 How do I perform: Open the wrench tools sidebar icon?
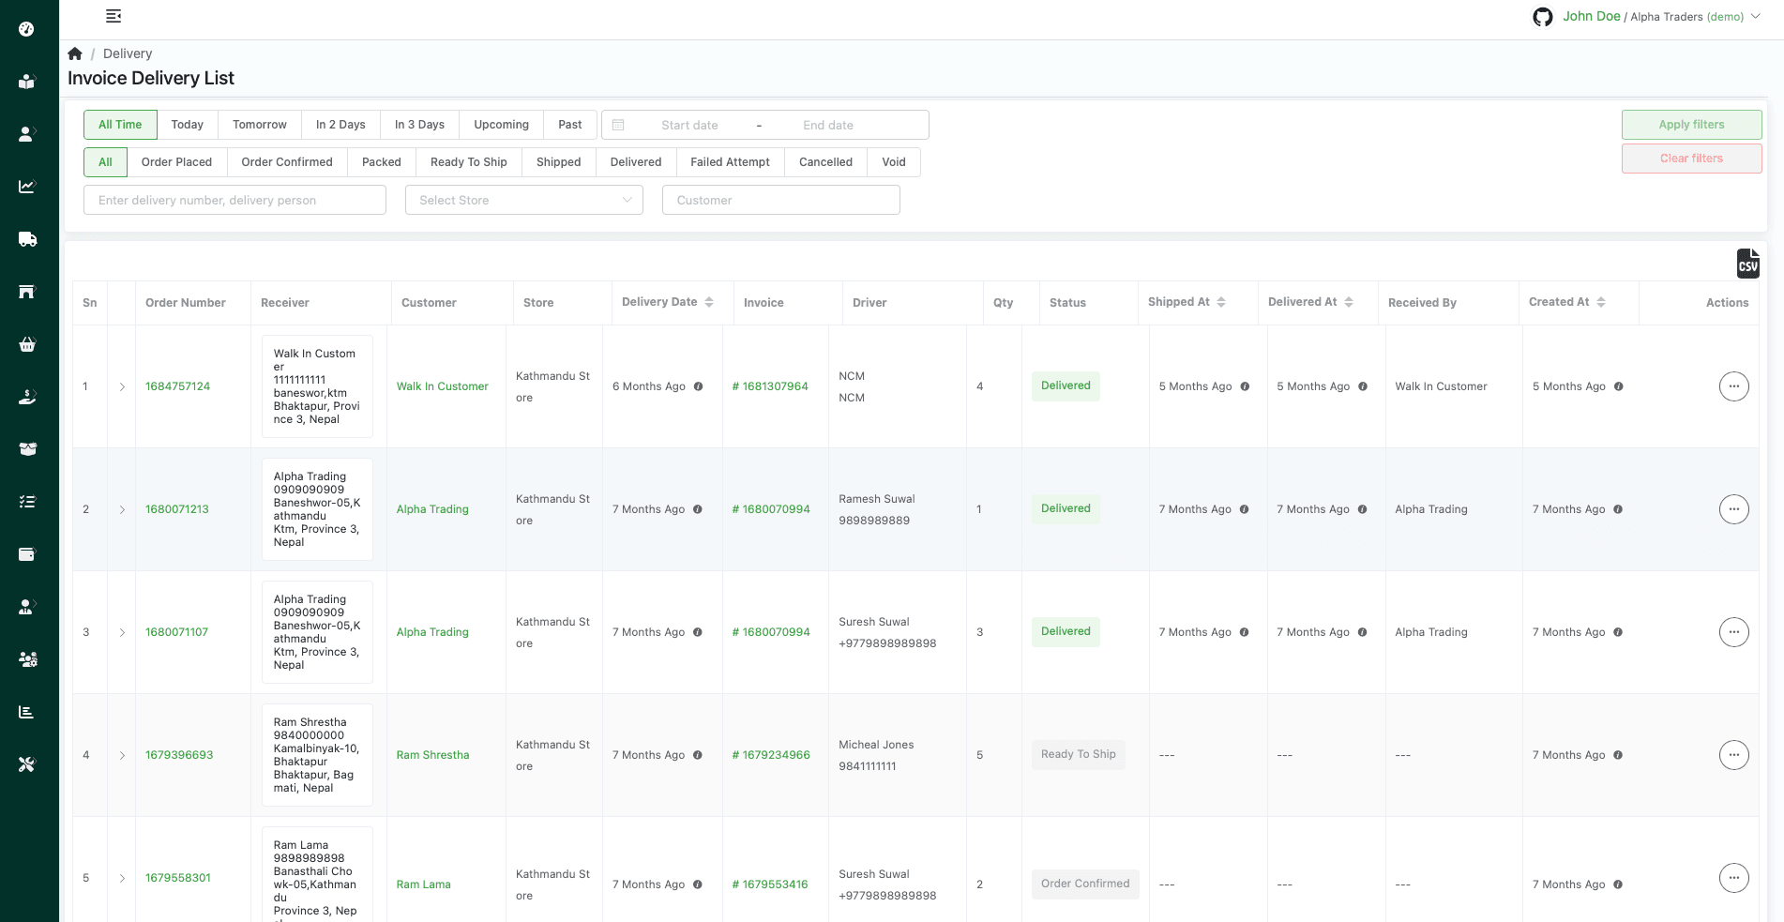point(27,764)
